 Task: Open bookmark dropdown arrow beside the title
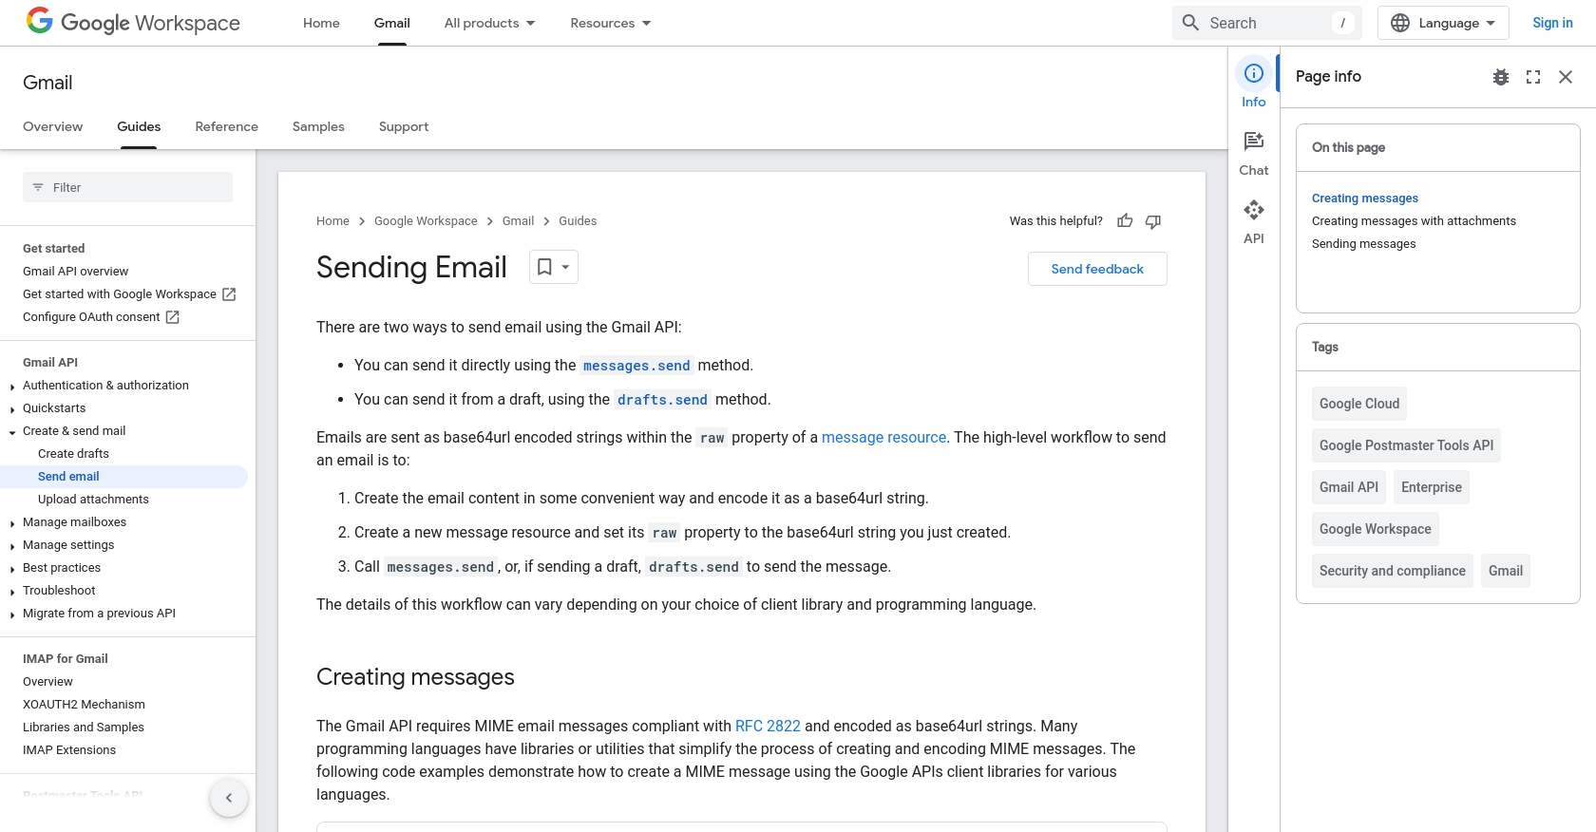[x=565, y=267]
